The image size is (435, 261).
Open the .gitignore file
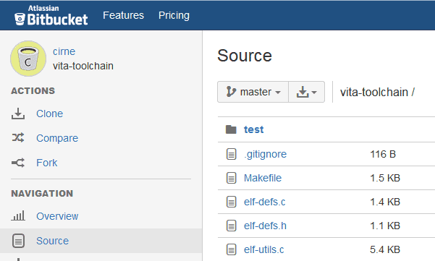pos(265,154)
